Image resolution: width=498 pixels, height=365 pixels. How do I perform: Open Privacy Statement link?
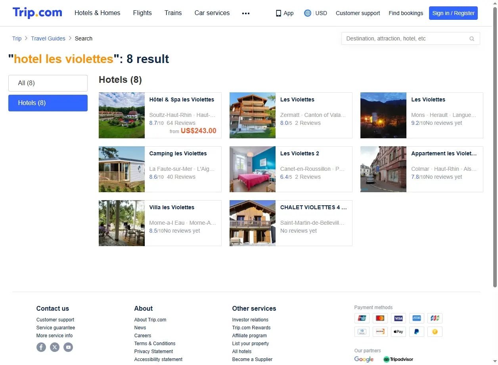[153, 352]
